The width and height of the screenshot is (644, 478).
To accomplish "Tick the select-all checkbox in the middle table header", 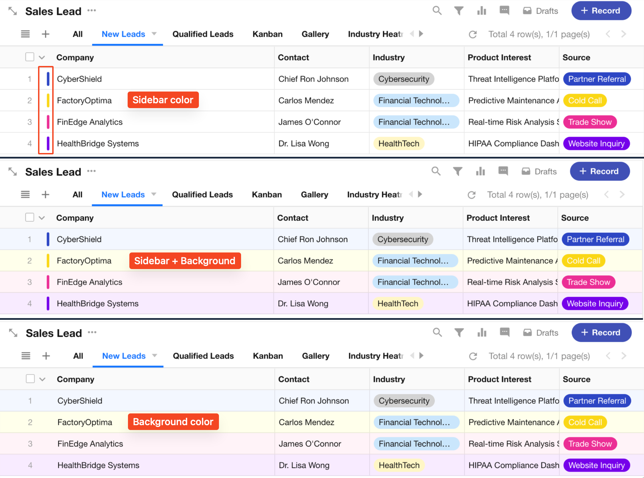I will [30, 218].
